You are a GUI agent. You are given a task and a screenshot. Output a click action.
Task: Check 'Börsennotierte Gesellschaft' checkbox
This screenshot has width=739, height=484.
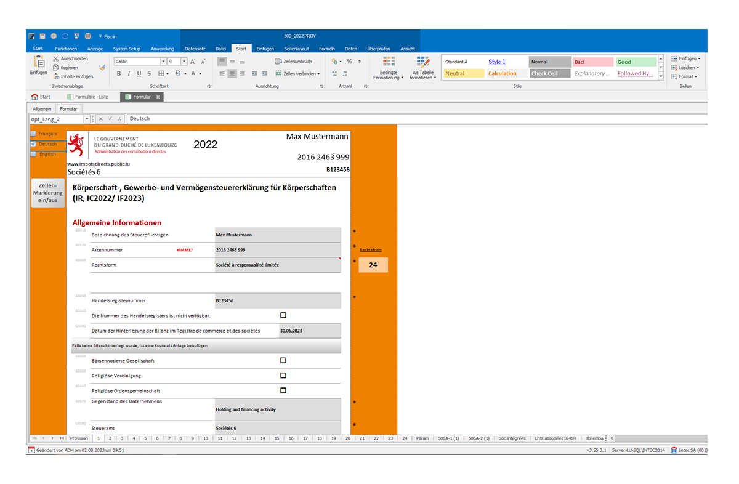283,360
